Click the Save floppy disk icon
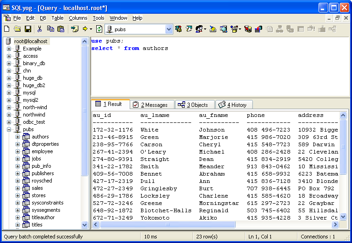 tap(28, 29)
